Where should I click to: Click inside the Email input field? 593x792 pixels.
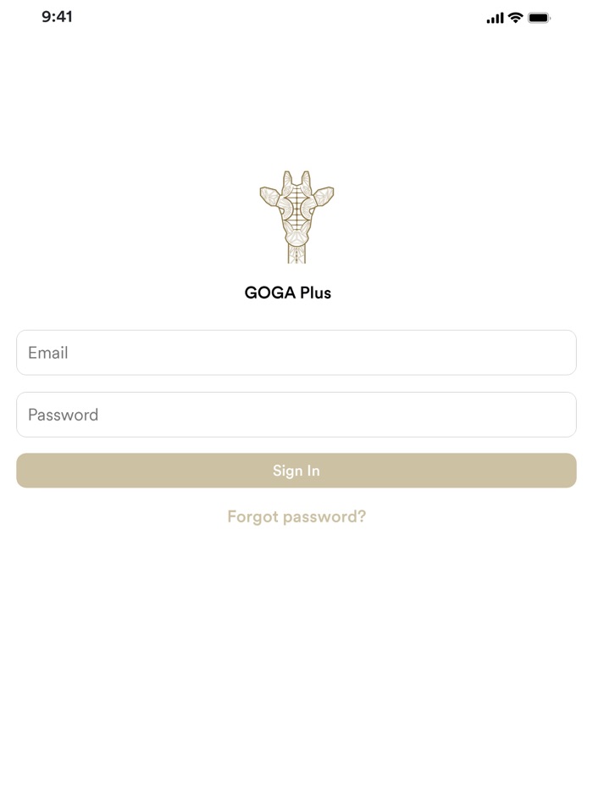pyautogui.click(x=296, y=352)
